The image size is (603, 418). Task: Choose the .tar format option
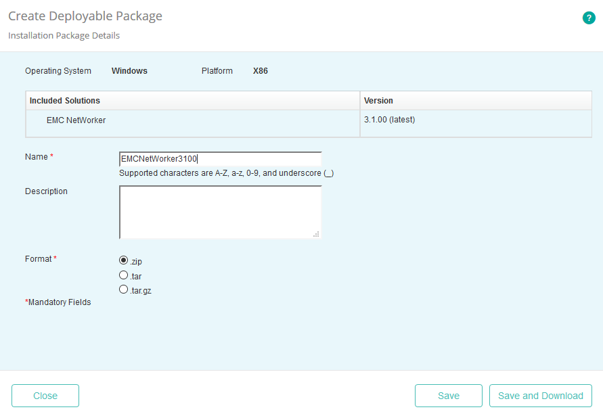pos(123,275)
